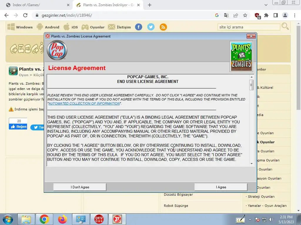Click the site içi arama search field
Screen dimensions: 301x225
pyautogui.click(x=249, y=27)
